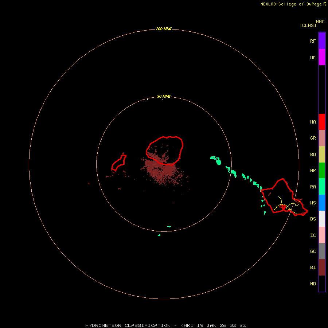
Task: Click the GR legend label
Action: [x=313, y=138]
